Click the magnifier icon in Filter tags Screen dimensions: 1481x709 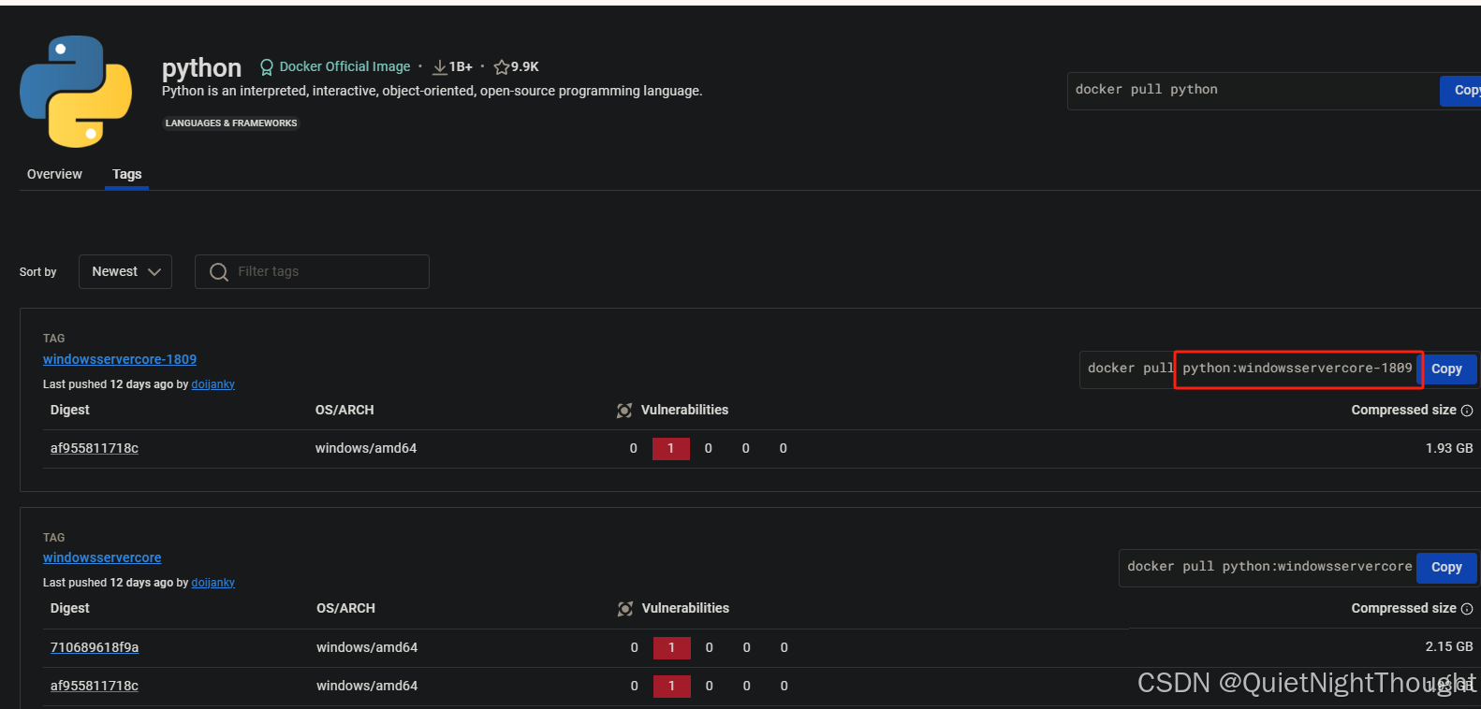219,272
